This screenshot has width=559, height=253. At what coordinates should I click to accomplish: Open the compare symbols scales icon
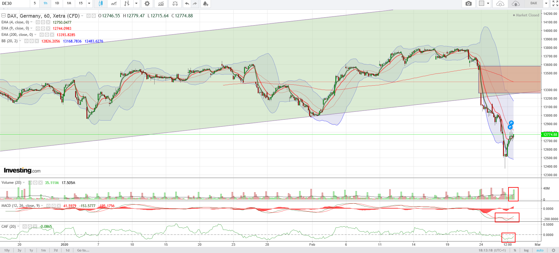[175, 4]
